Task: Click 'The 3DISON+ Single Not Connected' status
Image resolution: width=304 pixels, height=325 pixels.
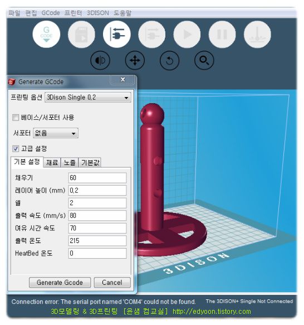Action: pos(249,301)
